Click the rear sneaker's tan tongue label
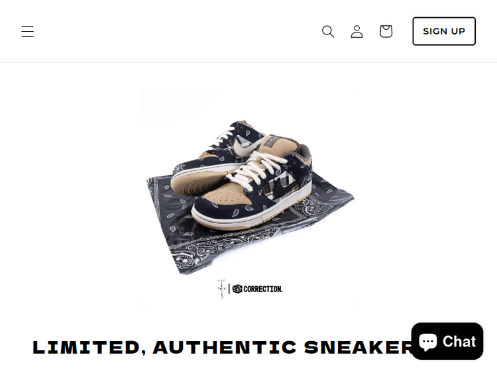The image size is (497, 373). pos(272,140)
